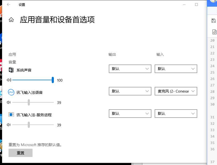Mute the 讯飞输入法-服务进程 speaker icon
This screenshot has height=165, width=217.
point(9,125)
